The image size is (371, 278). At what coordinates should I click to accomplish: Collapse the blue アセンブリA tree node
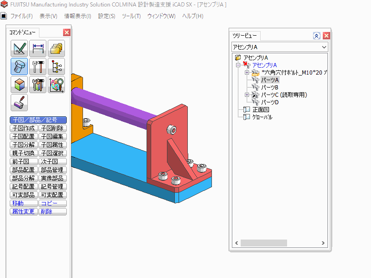[x=238, y=65]
